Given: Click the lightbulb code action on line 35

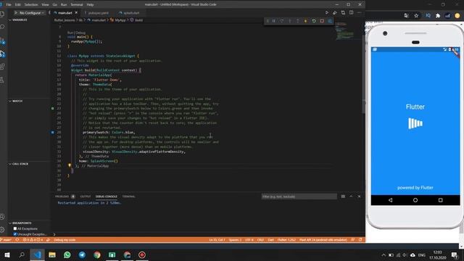Looking at the screenshot, I should click(x=70, y=165).
